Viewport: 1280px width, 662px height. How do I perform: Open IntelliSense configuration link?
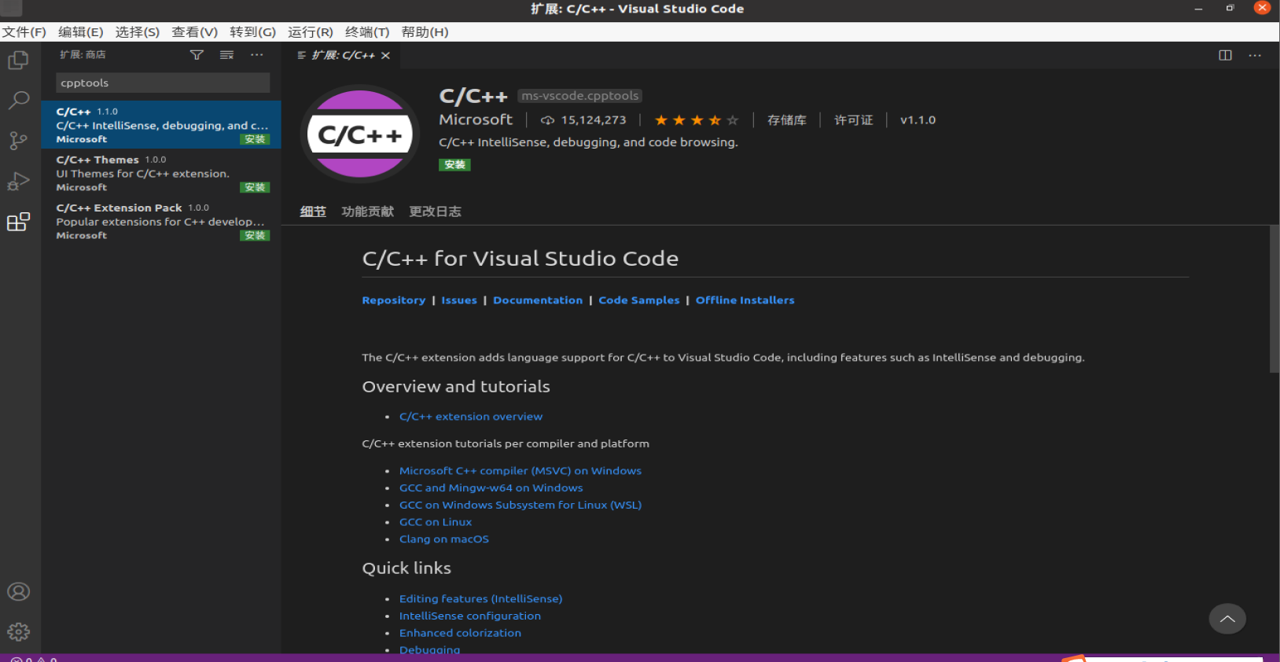(x=470, y=616)
